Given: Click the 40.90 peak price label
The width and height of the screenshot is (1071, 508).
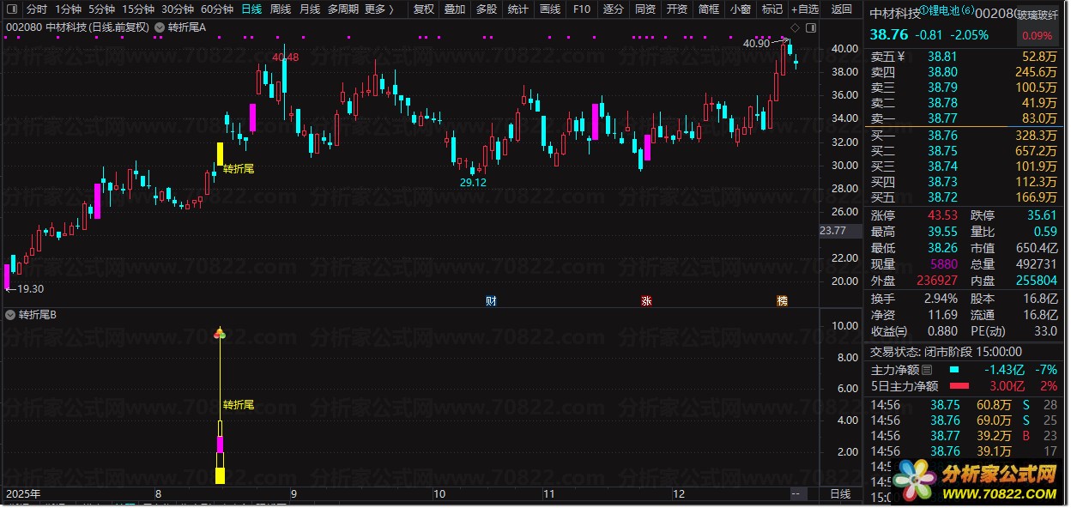Looking at the screenshot, I should click(x=756, y=44).
